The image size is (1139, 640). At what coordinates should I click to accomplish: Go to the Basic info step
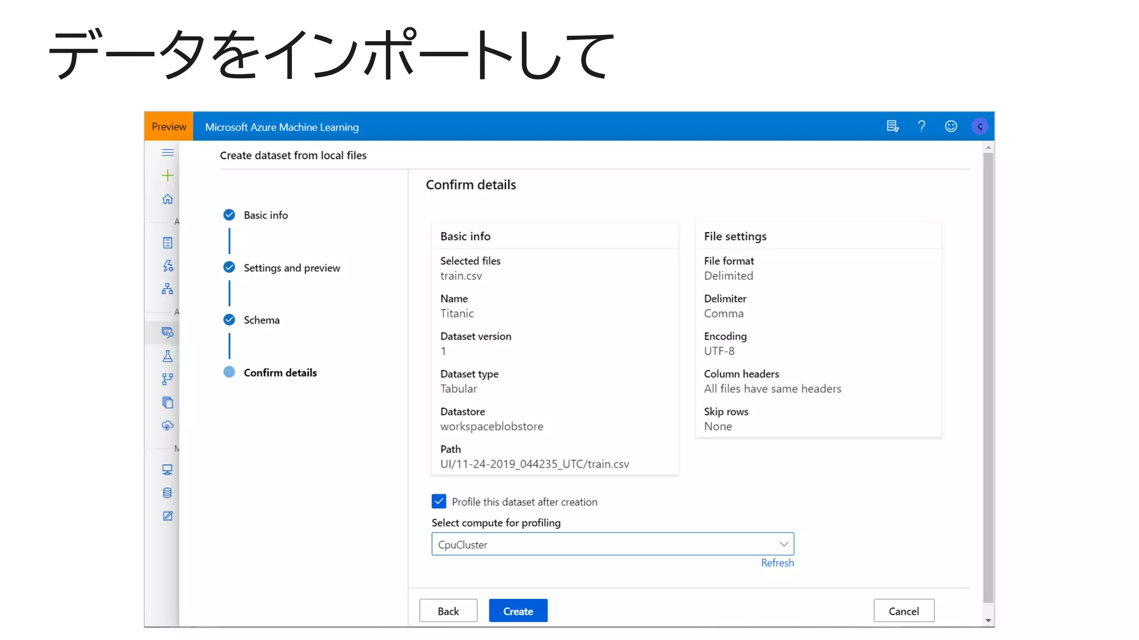(266, 215)
